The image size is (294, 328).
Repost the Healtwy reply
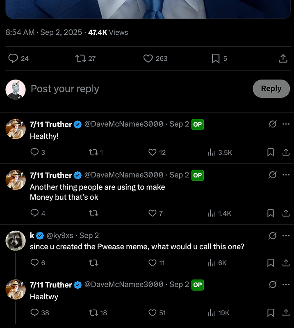coord(93,312)
